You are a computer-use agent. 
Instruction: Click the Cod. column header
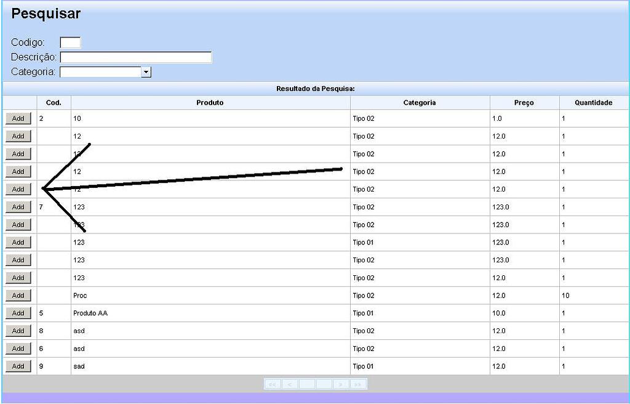click(x=54, y=103)
